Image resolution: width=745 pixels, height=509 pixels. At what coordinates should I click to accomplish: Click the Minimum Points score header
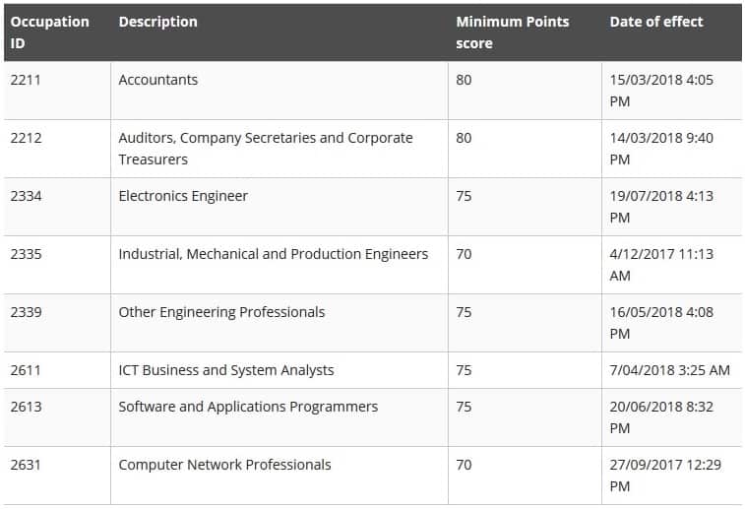(x=512, y=32)
